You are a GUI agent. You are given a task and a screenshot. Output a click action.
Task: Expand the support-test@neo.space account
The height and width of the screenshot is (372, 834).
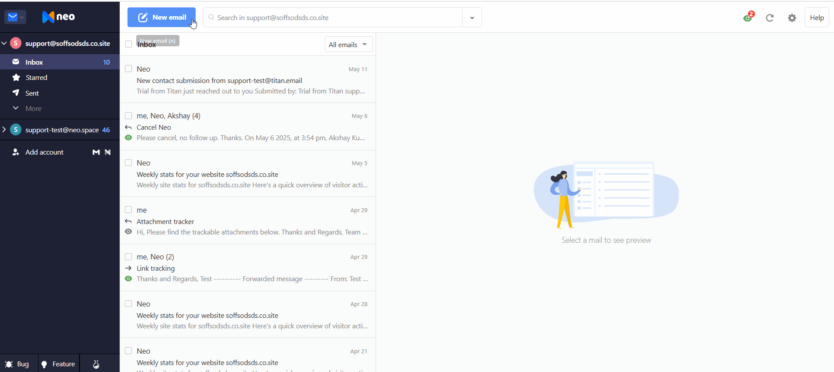pyautogui.click(x=4, y=130)
